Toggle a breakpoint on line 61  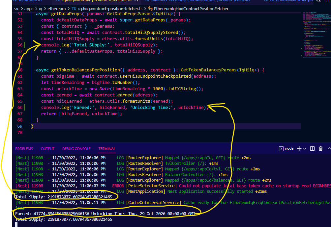15,76
